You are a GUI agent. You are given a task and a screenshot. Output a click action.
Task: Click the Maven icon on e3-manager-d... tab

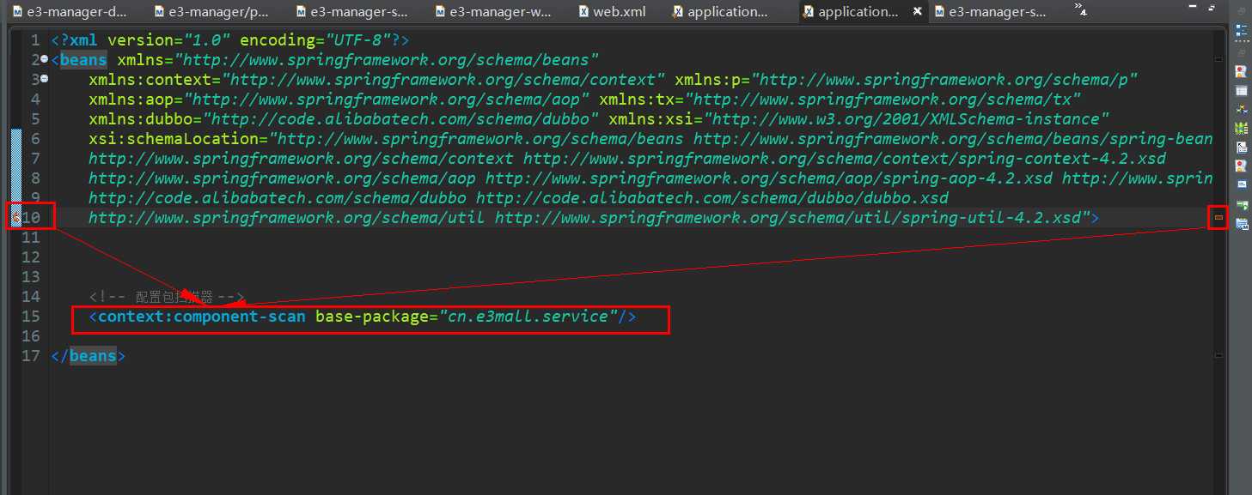click(x=17, y=12)
